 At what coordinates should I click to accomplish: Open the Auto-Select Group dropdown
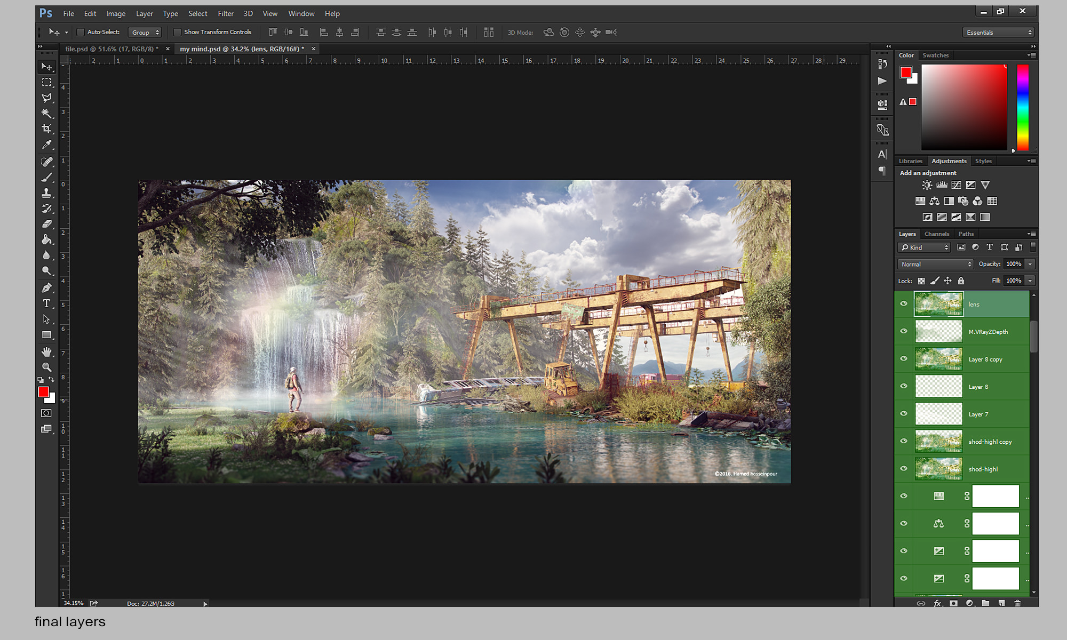coord(145,33)
